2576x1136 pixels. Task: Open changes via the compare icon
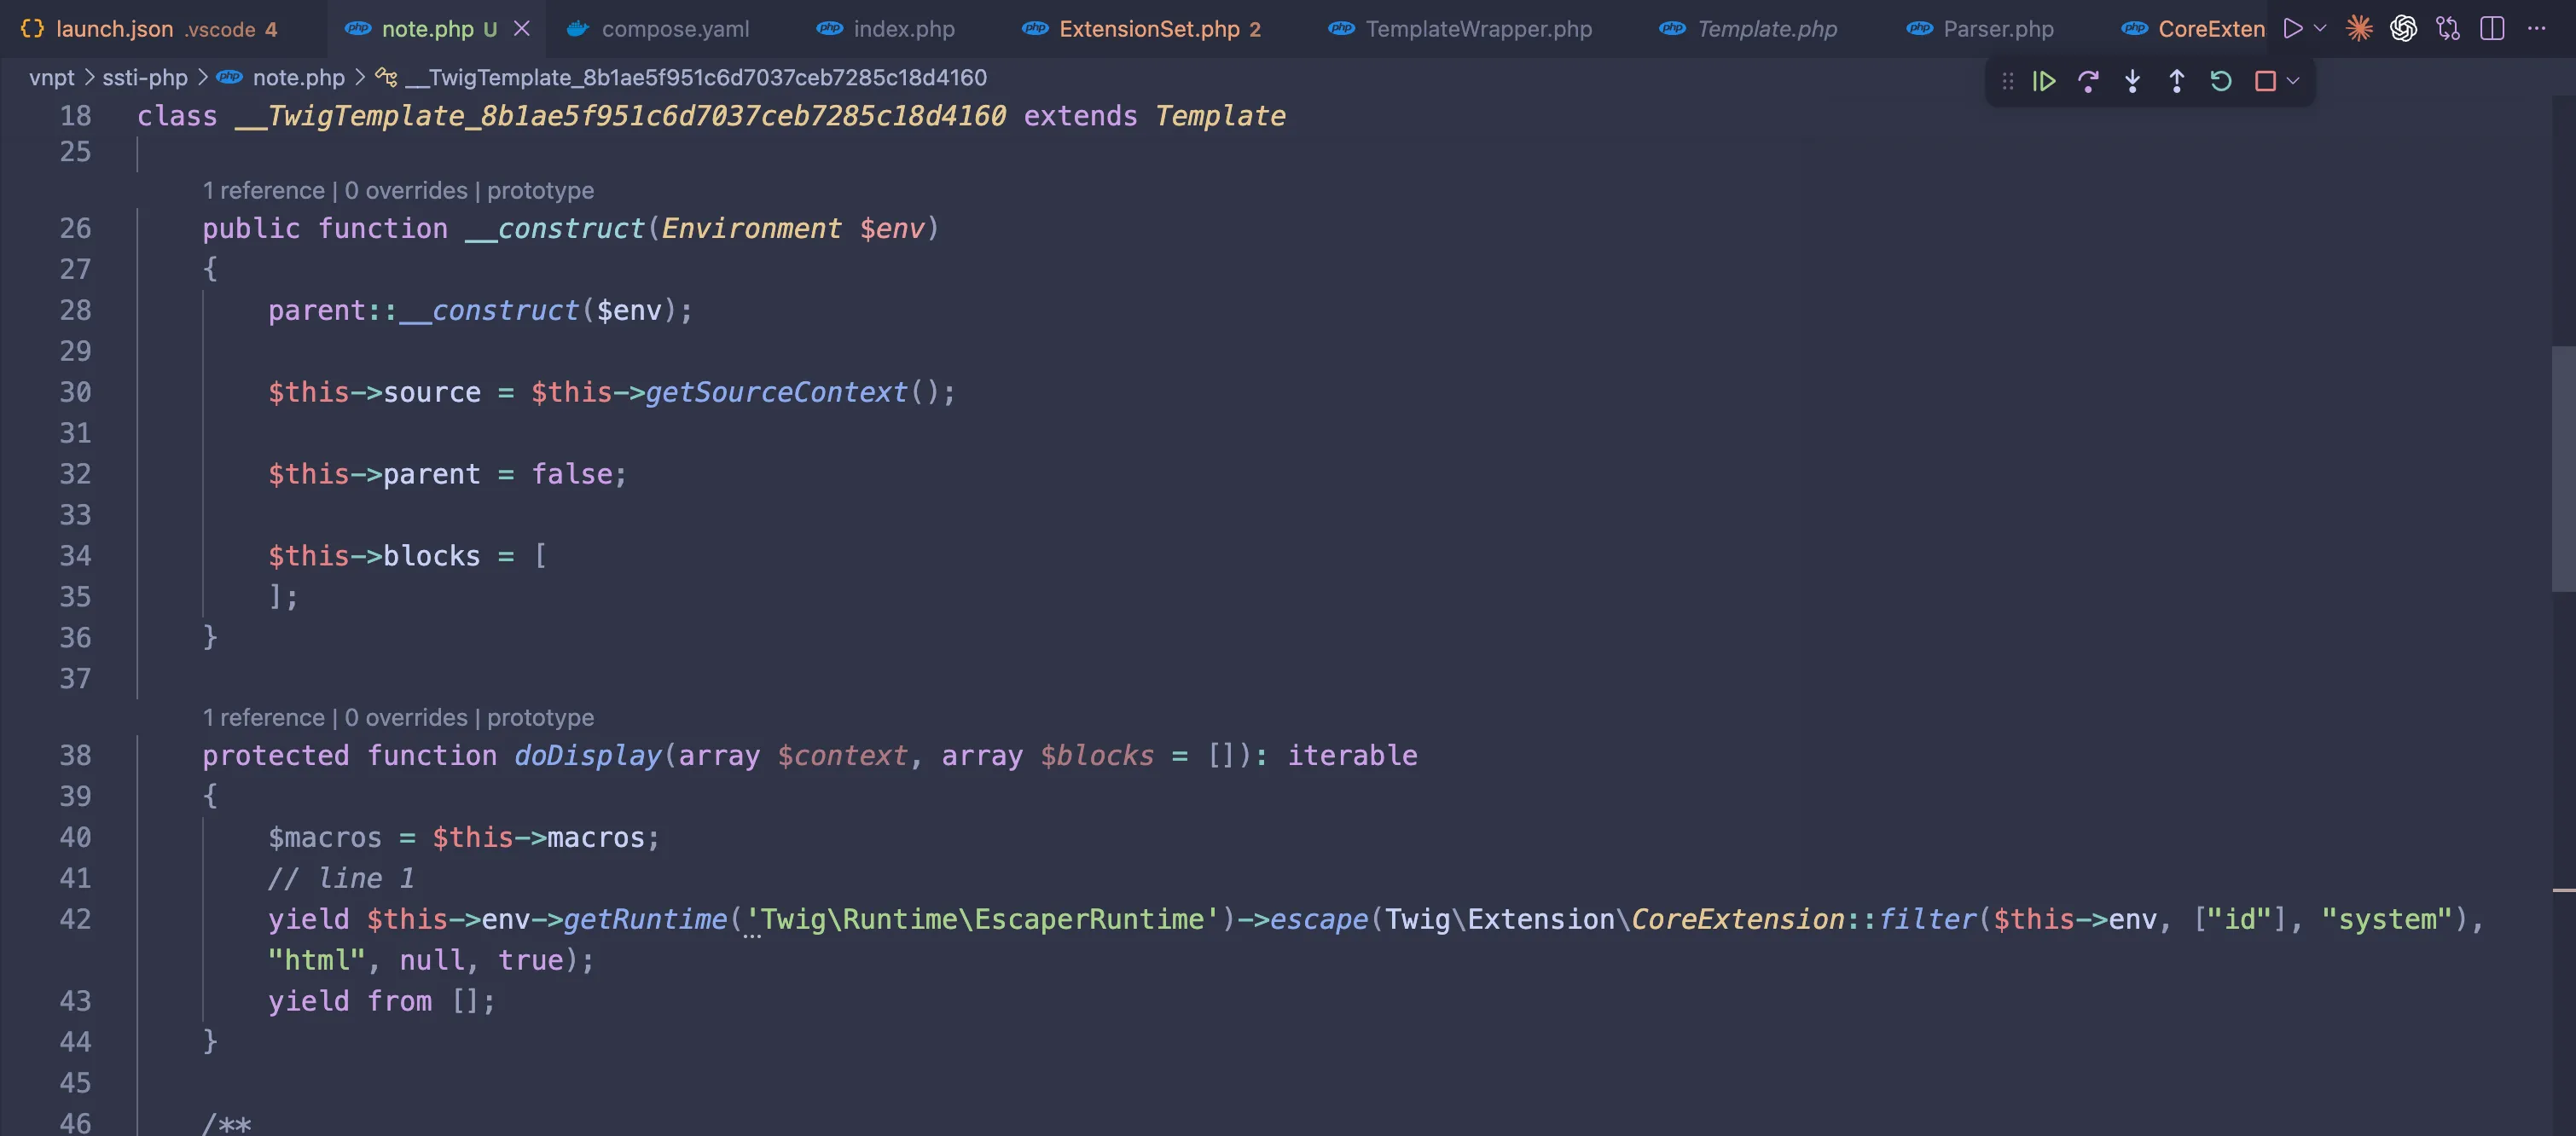point(2448,28)
